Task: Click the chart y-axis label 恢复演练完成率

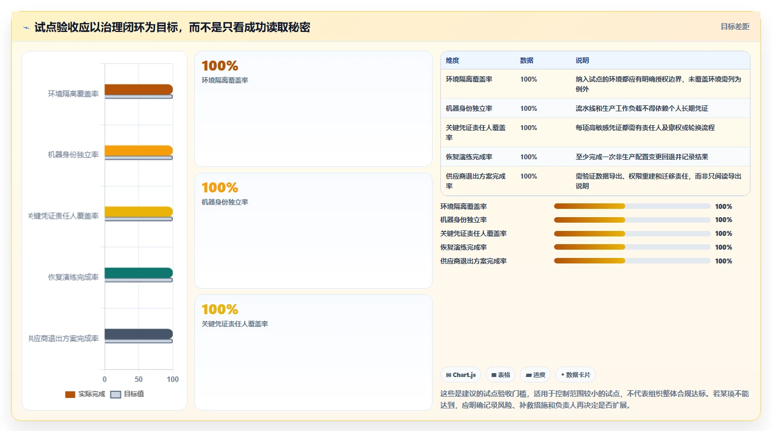Action: click(x=73, y=277)
